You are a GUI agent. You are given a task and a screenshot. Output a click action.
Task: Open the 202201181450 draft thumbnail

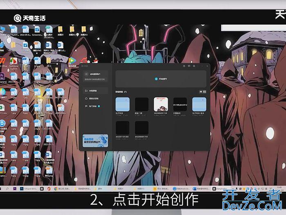[123, 128]
